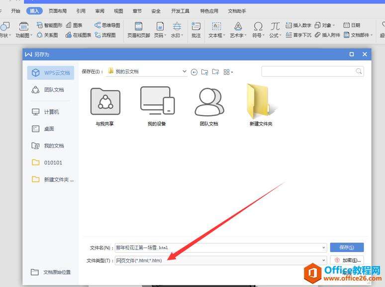Viewport: 385px width, 287px height.
Task: Open the 视图 view tab
Action: pyautogui.click(x=118, y=11)
